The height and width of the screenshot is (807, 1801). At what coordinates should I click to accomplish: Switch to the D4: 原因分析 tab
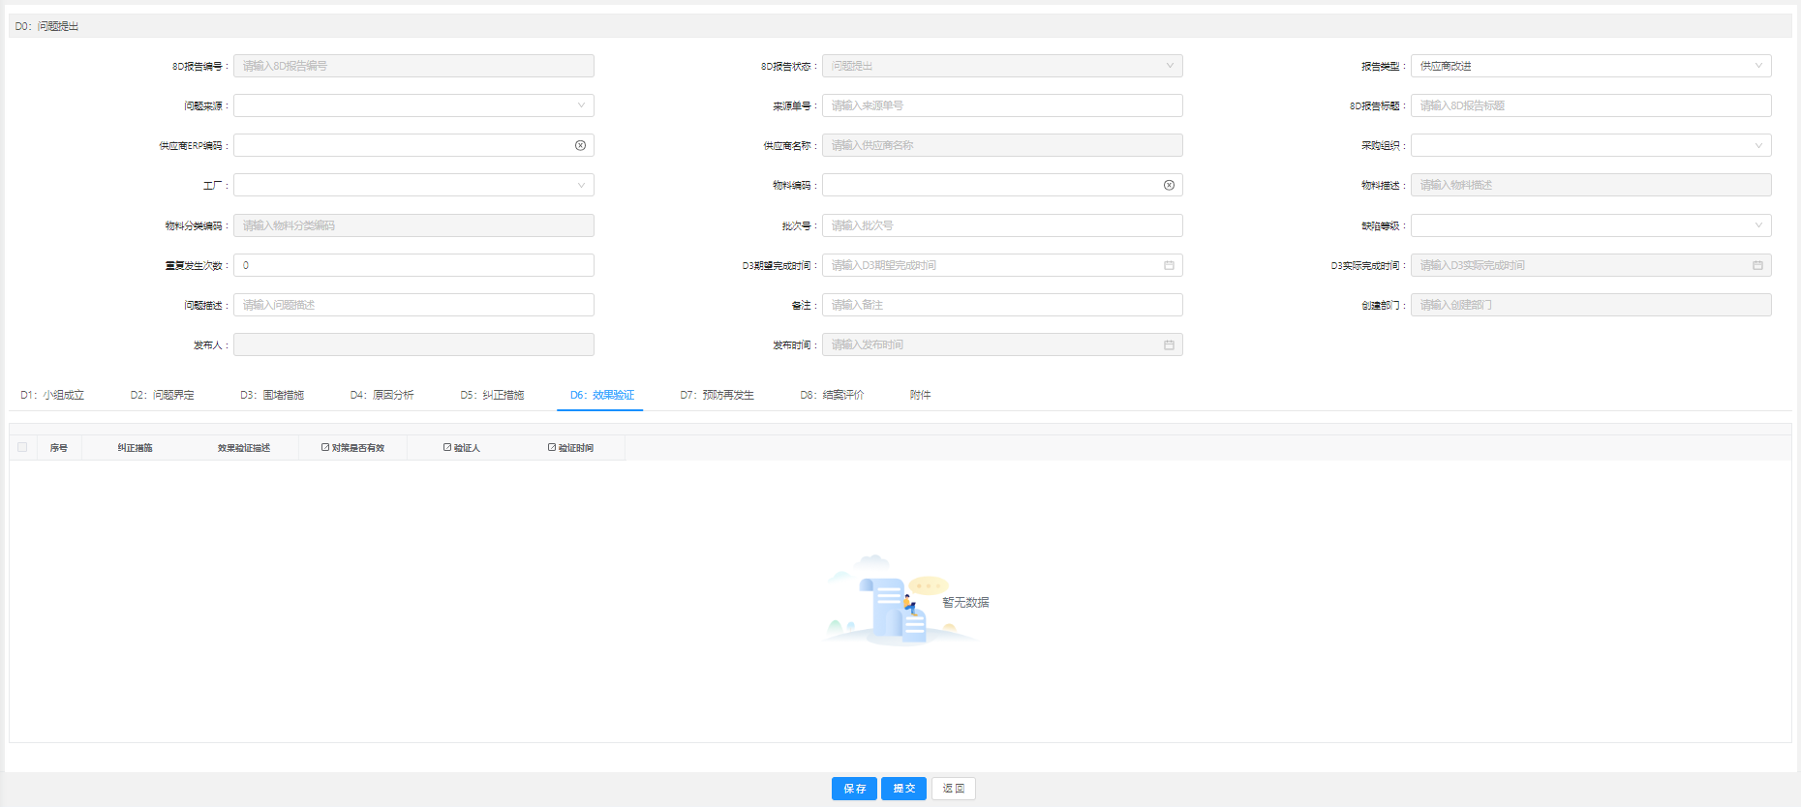[x=382, y=395]
